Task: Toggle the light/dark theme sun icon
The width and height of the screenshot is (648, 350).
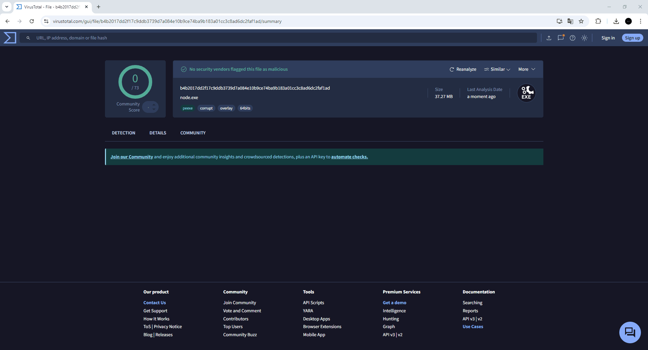Action: click(x=584, y=38)
